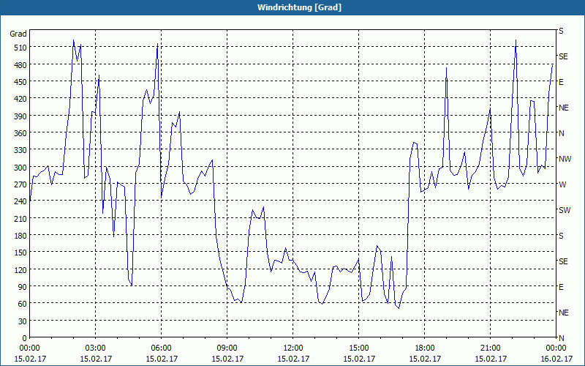Click the 510 value on the left axis
This screenshot has height=366, width=585.
[20, 48]
